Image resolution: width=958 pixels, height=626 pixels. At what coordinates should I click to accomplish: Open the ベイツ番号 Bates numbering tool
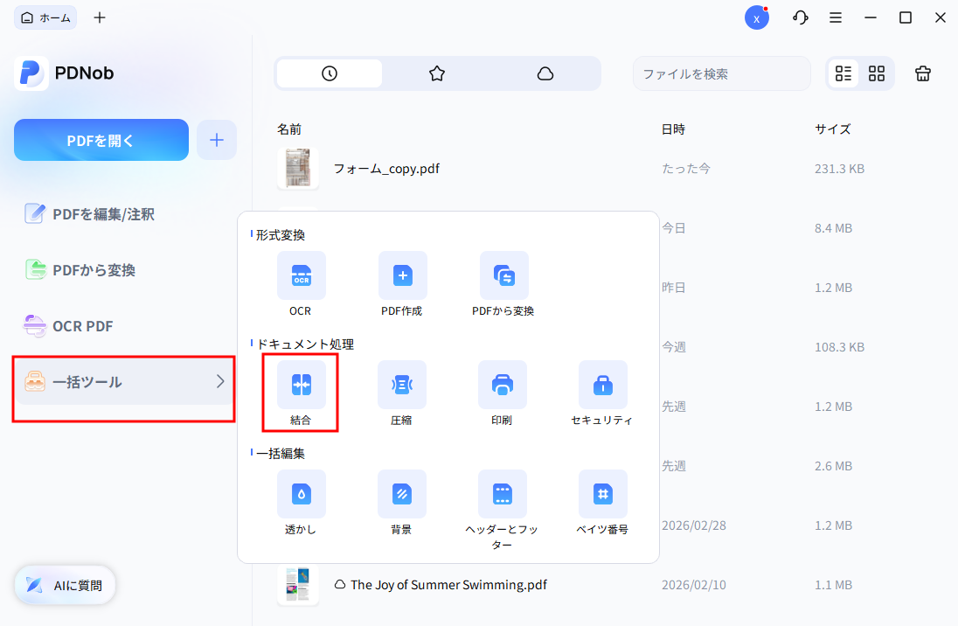[603, 494]
